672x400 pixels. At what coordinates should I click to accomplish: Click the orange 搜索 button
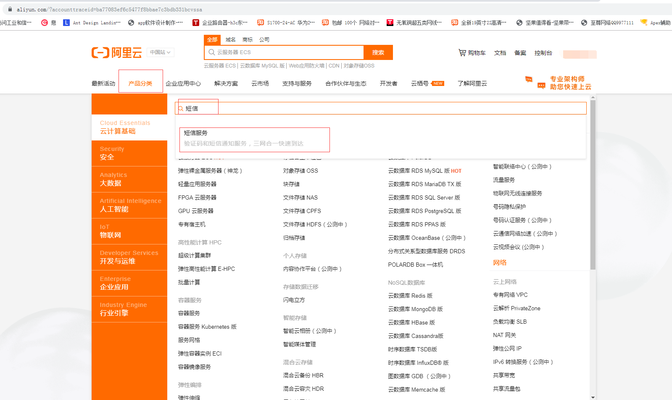coord(378,52)
